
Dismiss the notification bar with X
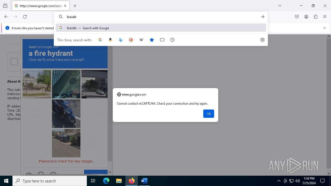[325, 28]
